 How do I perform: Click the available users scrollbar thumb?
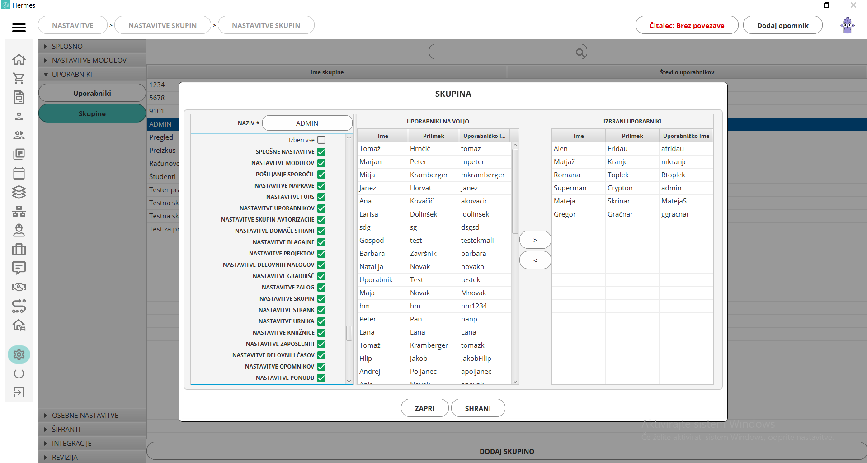[515, 191]
